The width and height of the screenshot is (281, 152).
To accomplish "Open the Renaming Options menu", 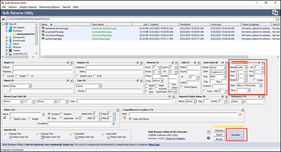I will coord(49,7).
